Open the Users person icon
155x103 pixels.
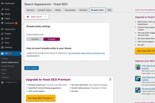tap(2, 38)
